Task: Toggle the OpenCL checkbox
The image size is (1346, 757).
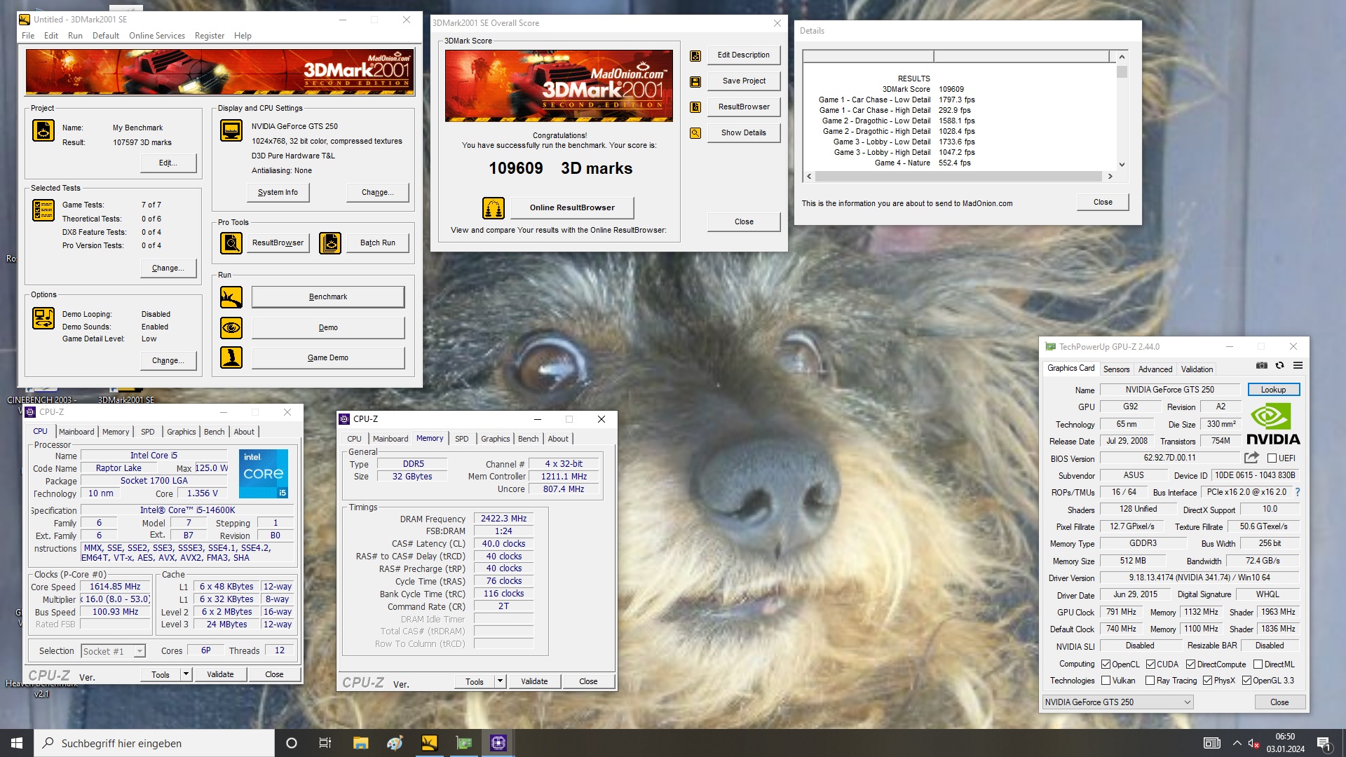Action: pos(1106,664)
